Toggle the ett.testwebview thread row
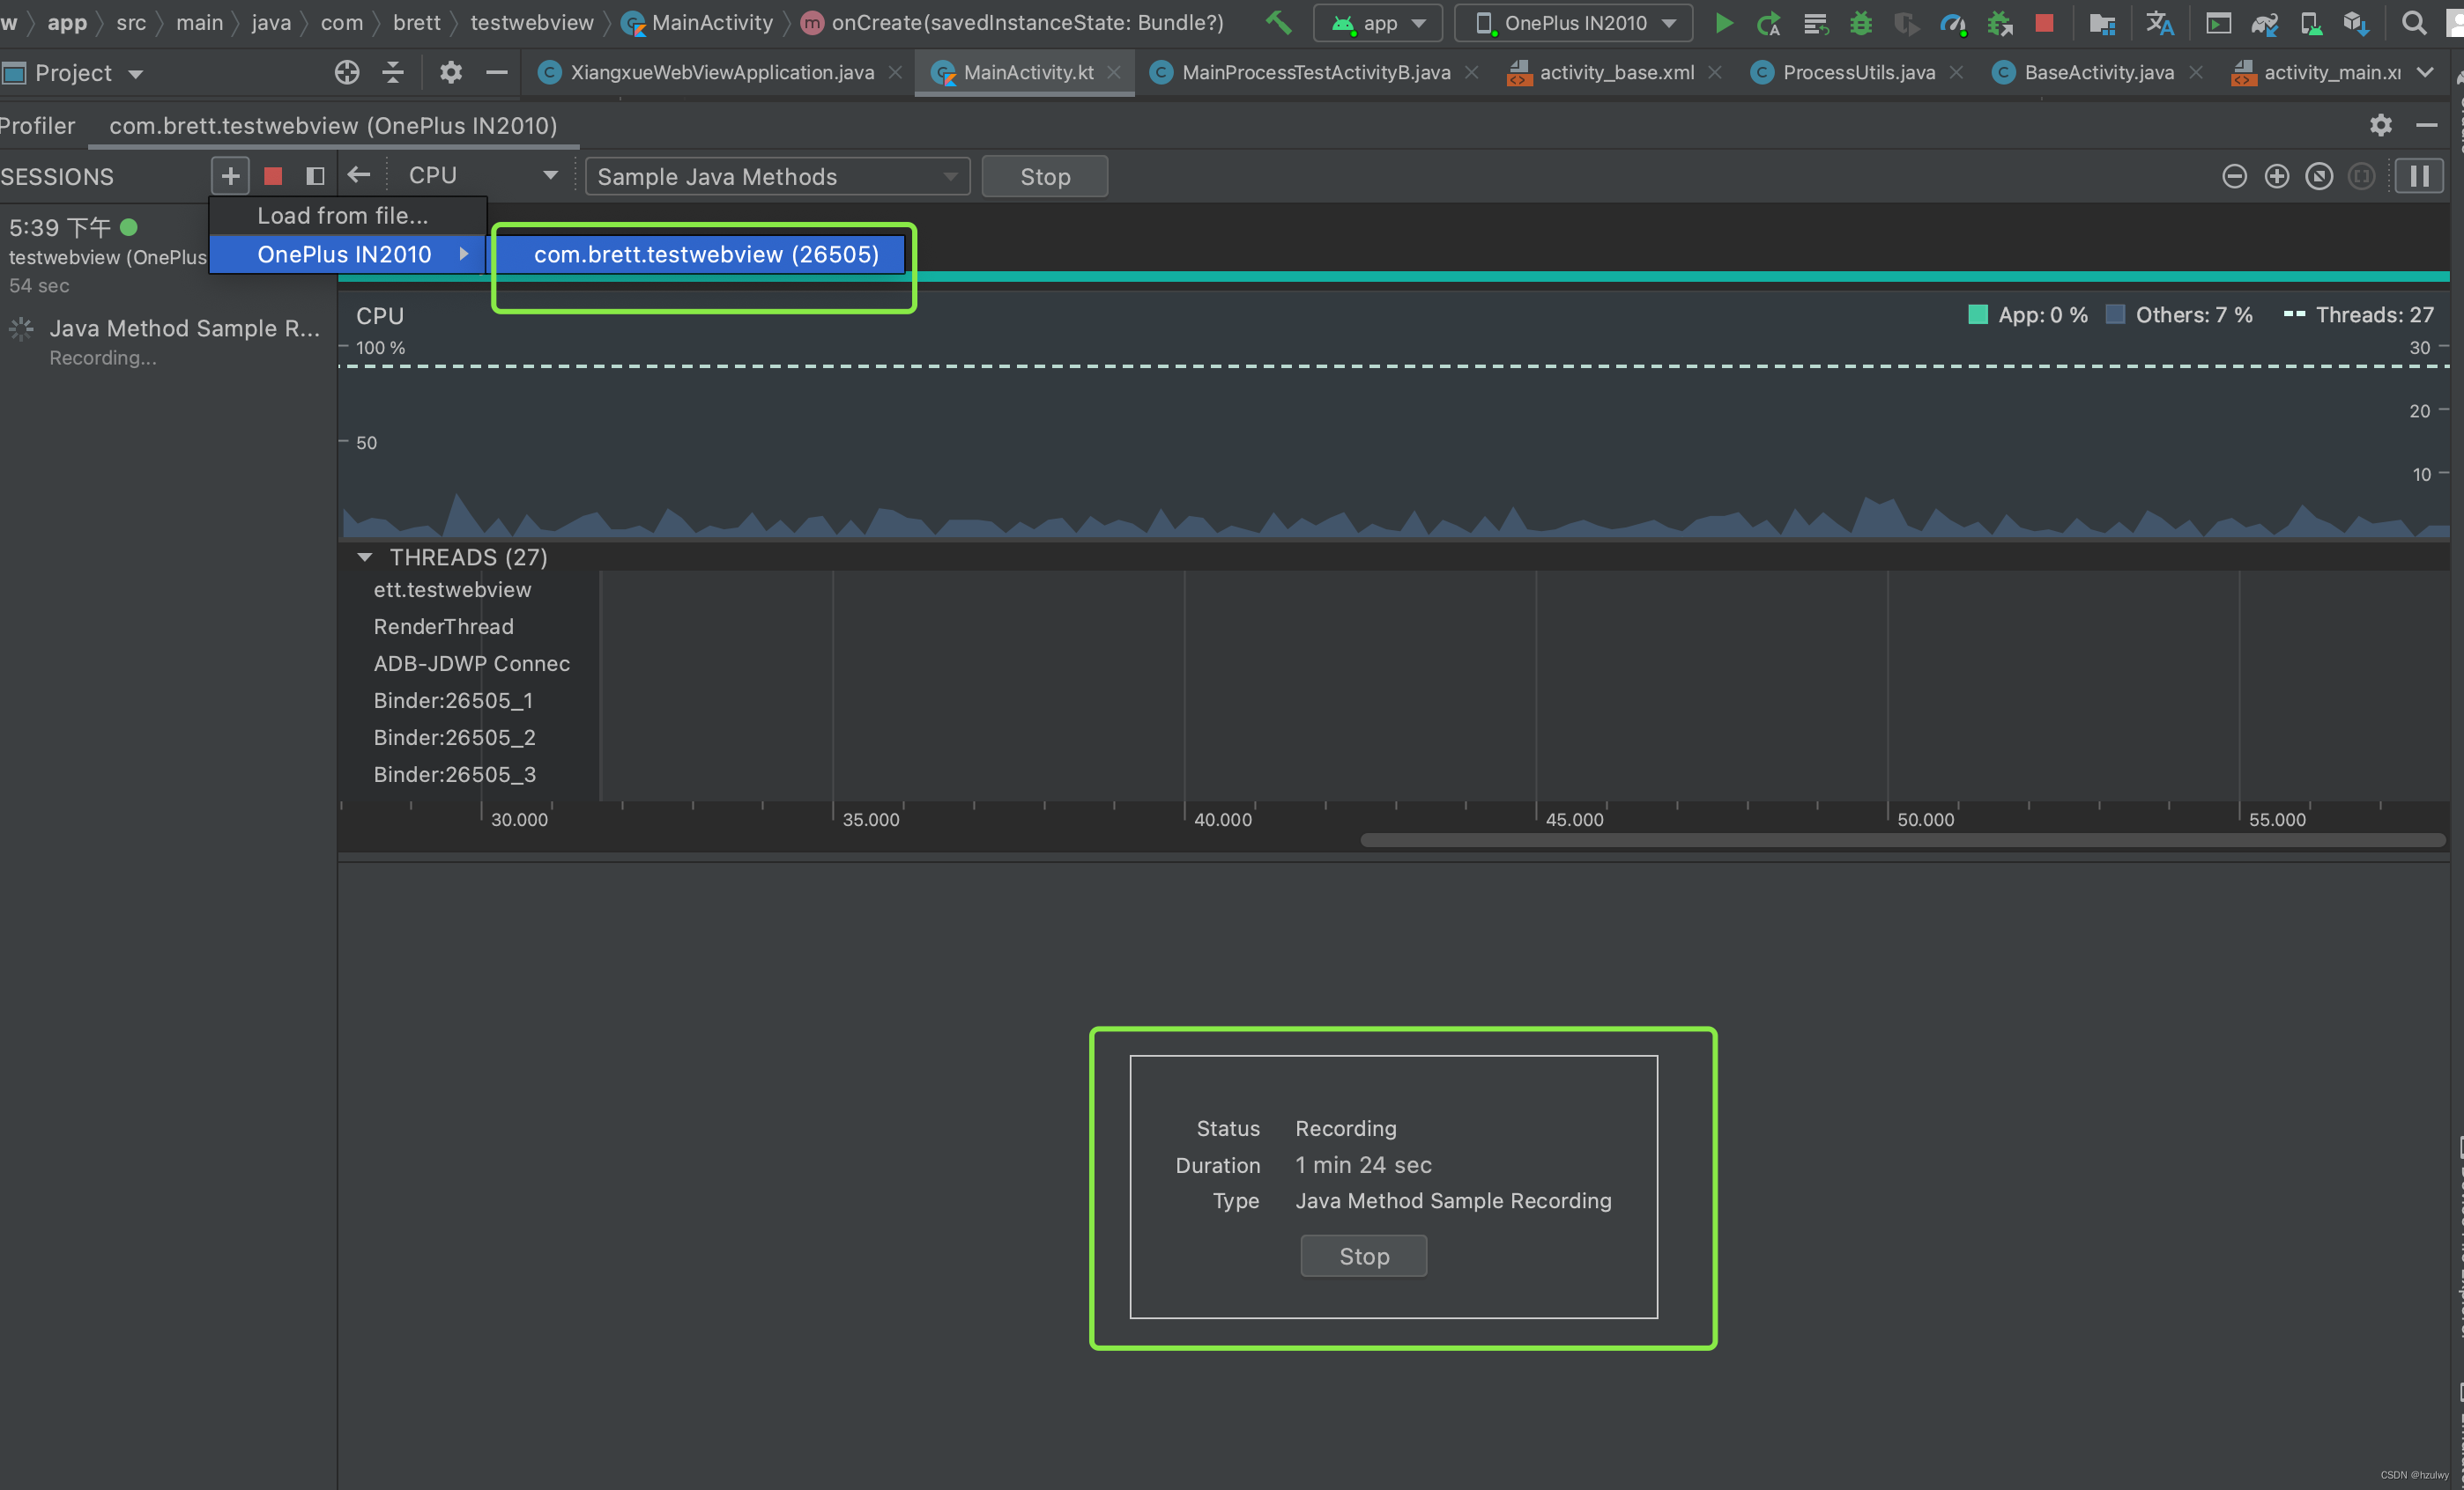 click(454, 589)
